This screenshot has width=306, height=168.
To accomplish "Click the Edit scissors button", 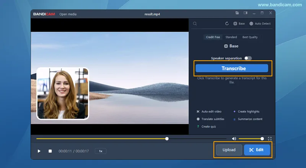I will (257, 150).
